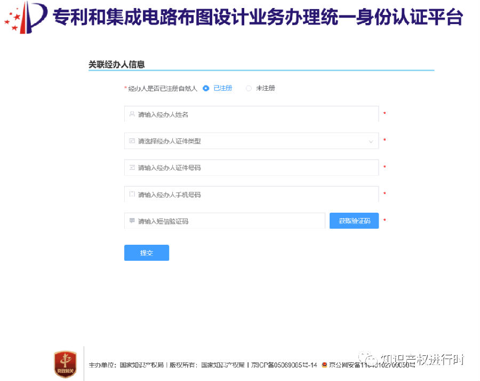Click the person icon in name field
Screen dimensions: 480x381
[132, 114]
